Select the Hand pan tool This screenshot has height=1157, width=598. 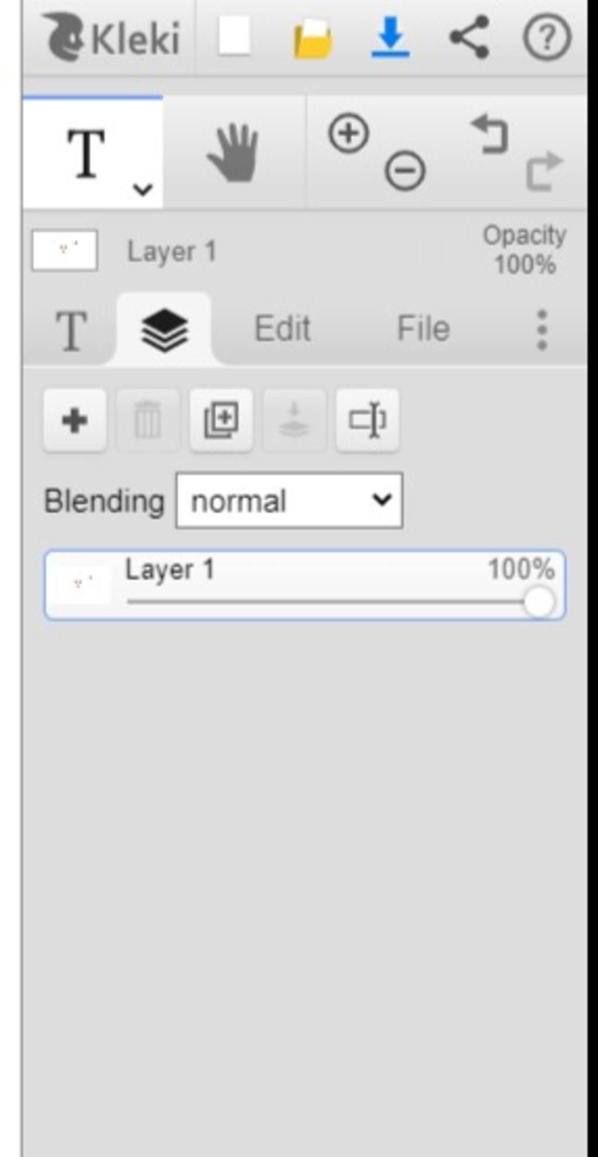234,153
